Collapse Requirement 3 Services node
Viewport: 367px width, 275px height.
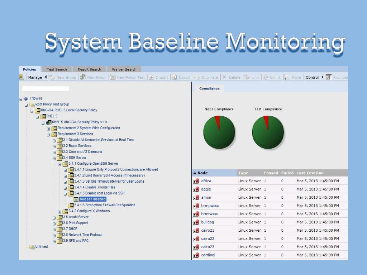pyautogui.click(x=48, y=135)
